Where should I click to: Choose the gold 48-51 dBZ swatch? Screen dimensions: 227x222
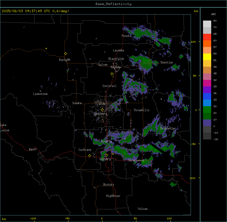(x=207, y=64)
